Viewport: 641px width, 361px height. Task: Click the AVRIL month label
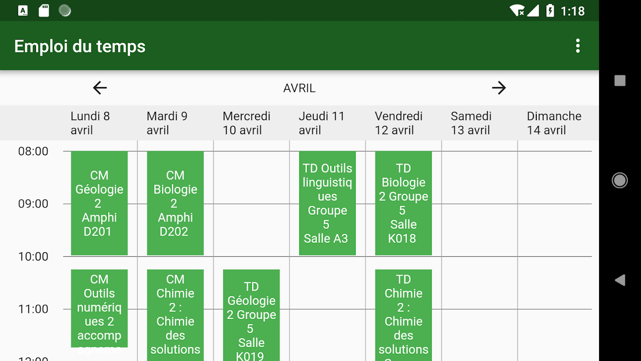tap(299, 88)
